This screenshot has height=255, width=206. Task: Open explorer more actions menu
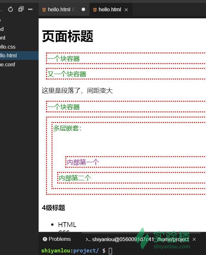[30, 9]
